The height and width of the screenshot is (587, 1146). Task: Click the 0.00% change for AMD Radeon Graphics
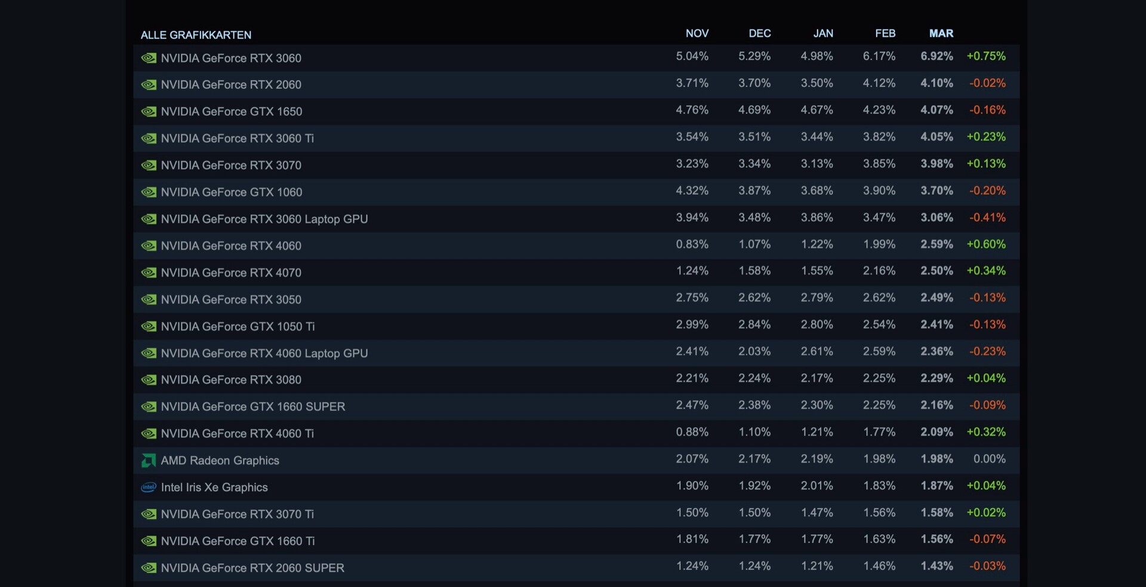[x=989, y=459]
